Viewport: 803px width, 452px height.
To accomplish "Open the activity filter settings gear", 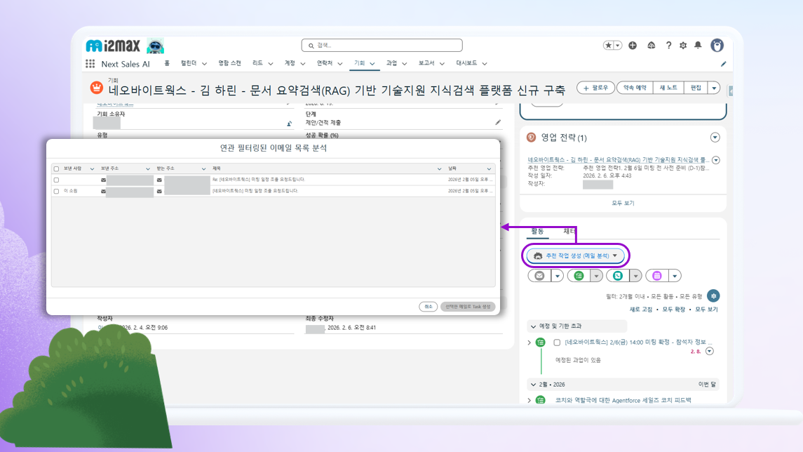I will [x=713, y=295].
